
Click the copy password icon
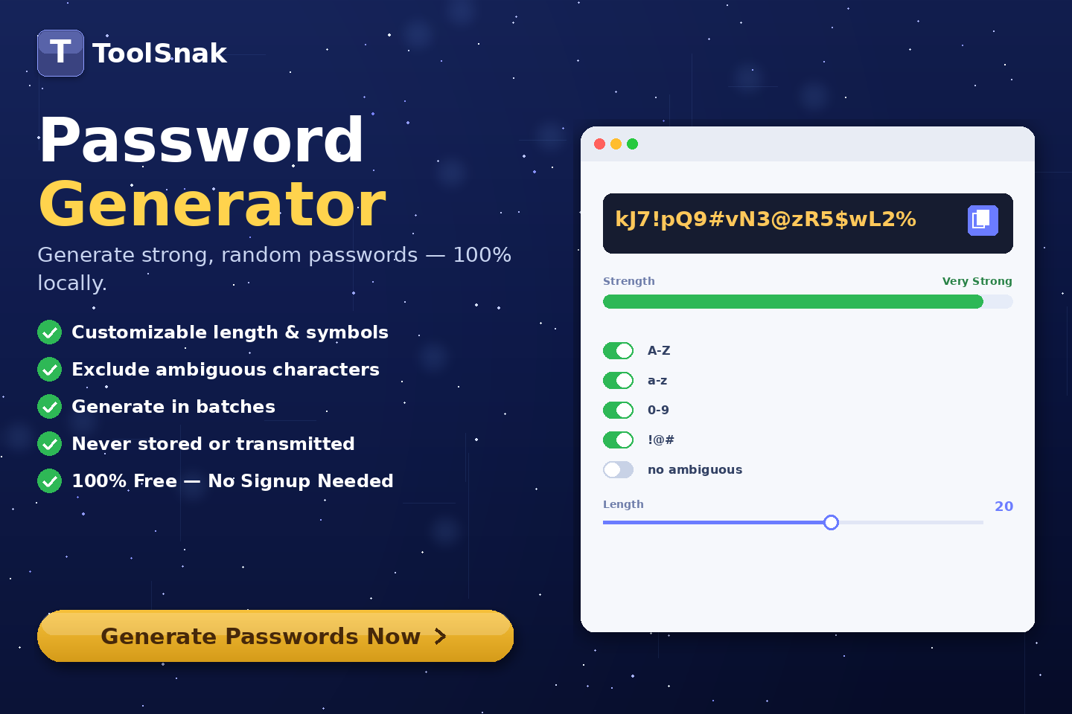coord(983,220)
